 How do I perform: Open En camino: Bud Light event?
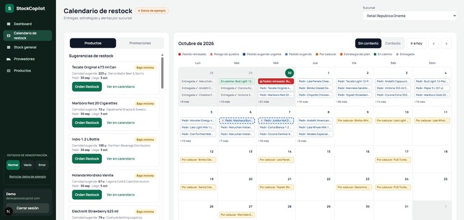tap(237, 81)
